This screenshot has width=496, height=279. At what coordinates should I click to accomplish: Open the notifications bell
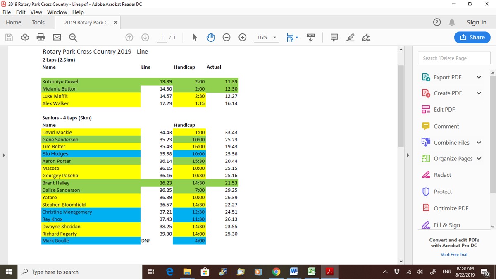(452, 22)
